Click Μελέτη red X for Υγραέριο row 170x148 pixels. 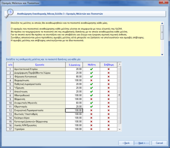click(x=91, y=129)
